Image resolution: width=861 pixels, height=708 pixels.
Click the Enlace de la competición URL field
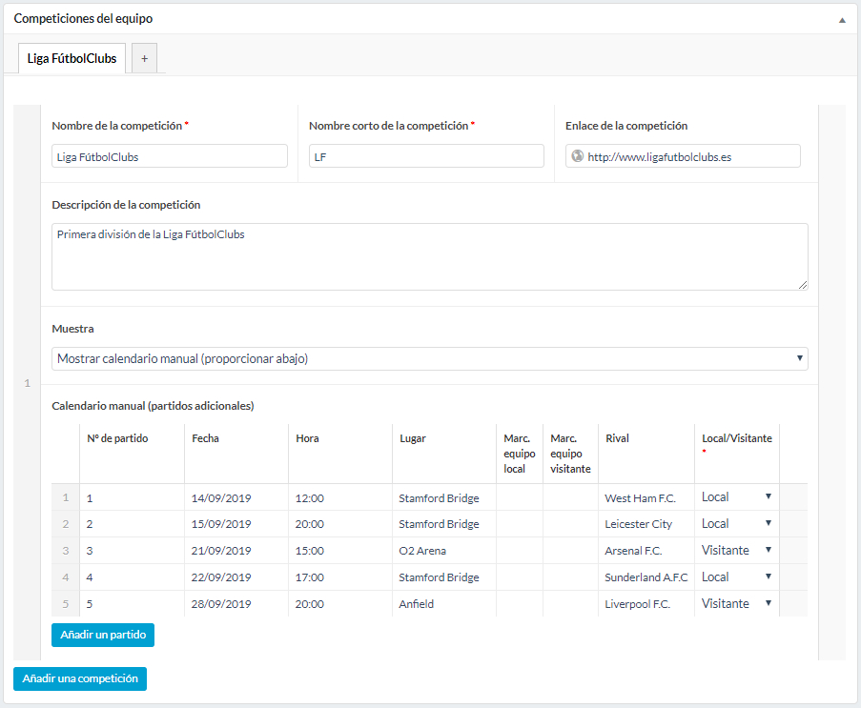pos(683,156)
